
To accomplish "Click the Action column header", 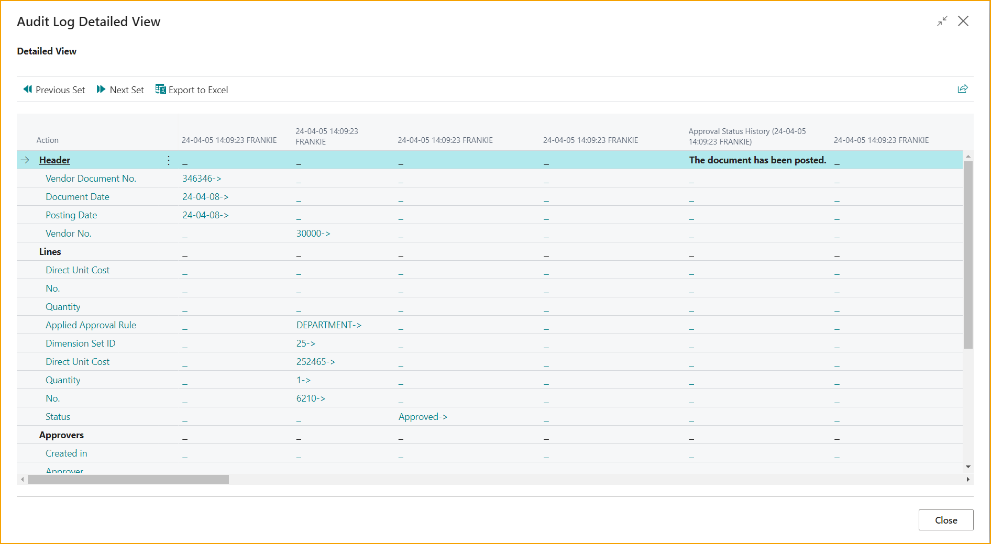I will [48, 140].
